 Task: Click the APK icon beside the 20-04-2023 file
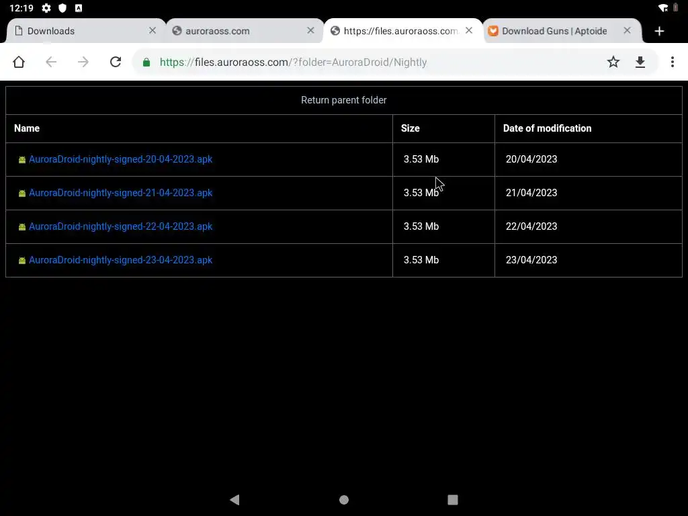click(x=22, y=160)
